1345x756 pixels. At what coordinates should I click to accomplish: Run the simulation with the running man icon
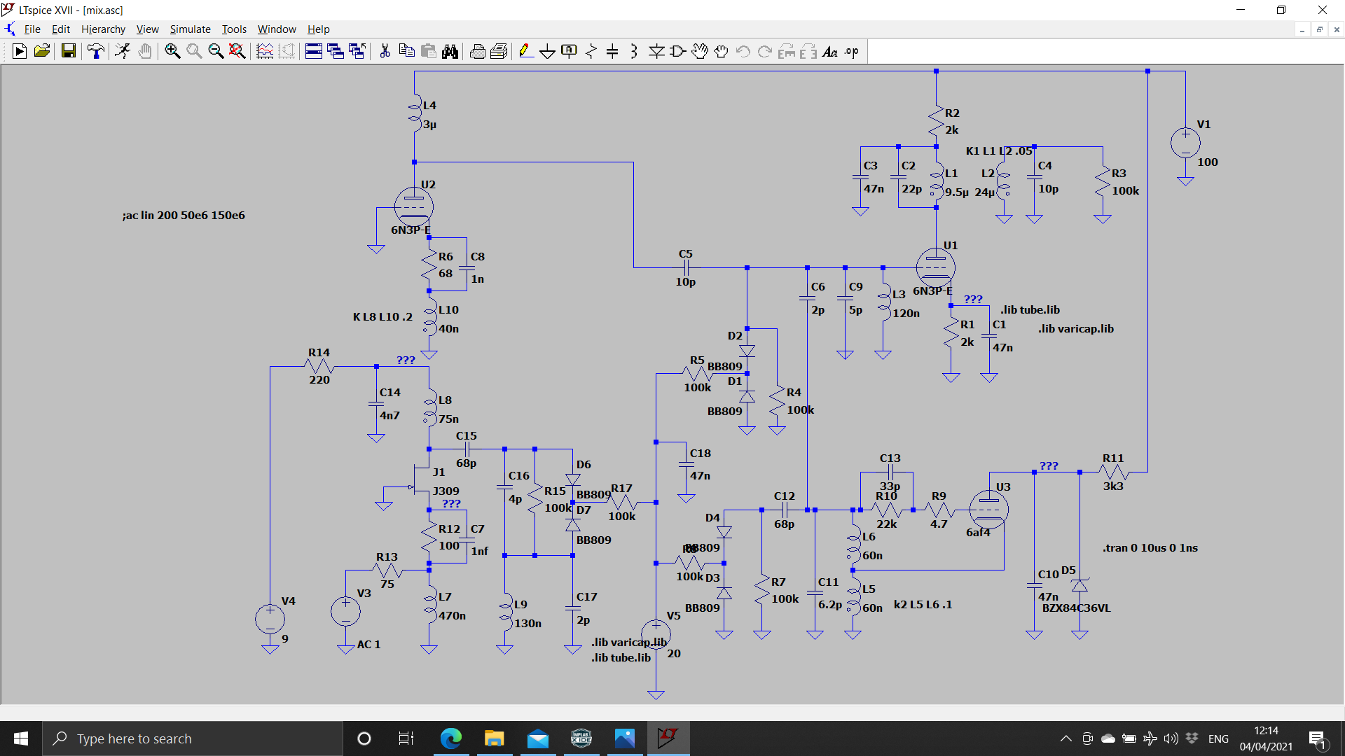pyautogui.click(x=123, y=51)
